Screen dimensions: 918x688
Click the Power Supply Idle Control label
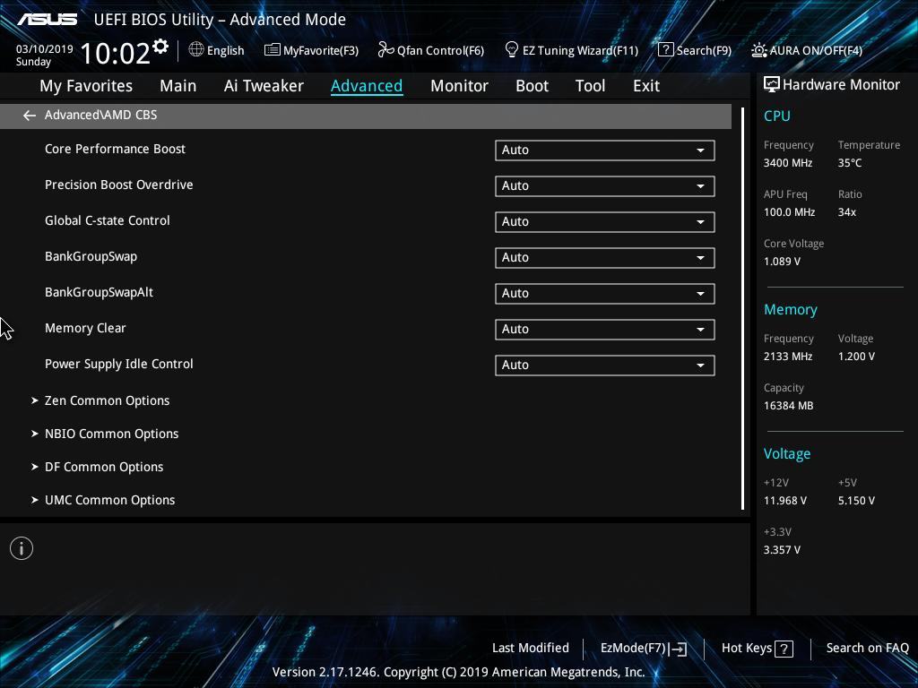[x=119, y=364]
